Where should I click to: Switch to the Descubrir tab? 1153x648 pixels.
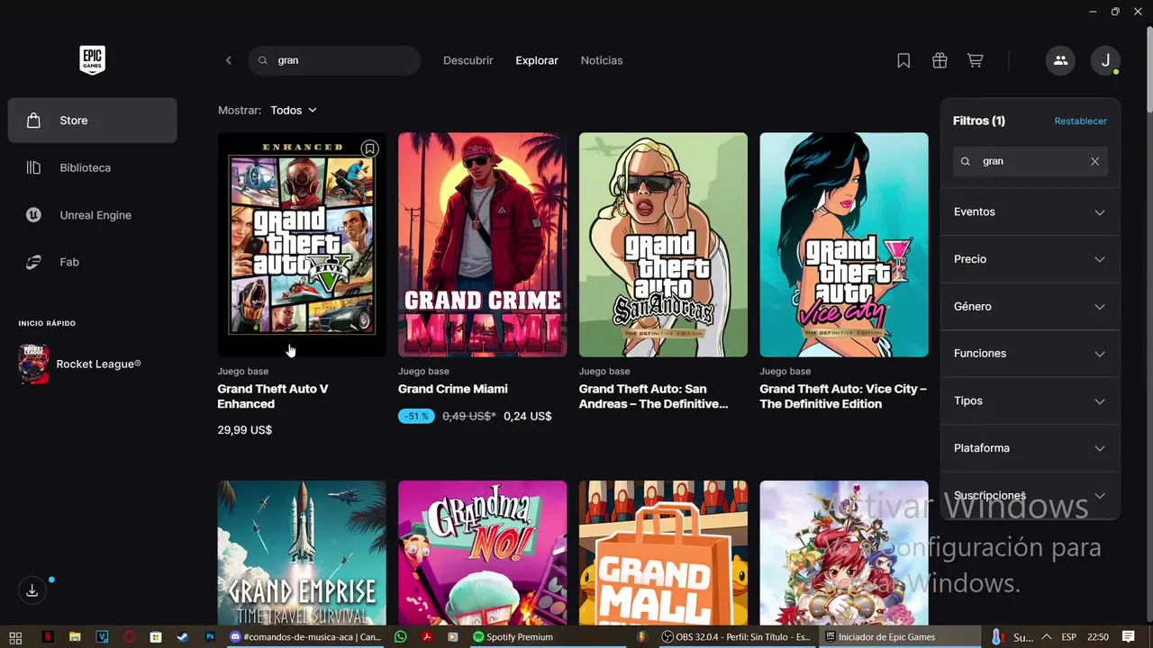coord(468,60)
